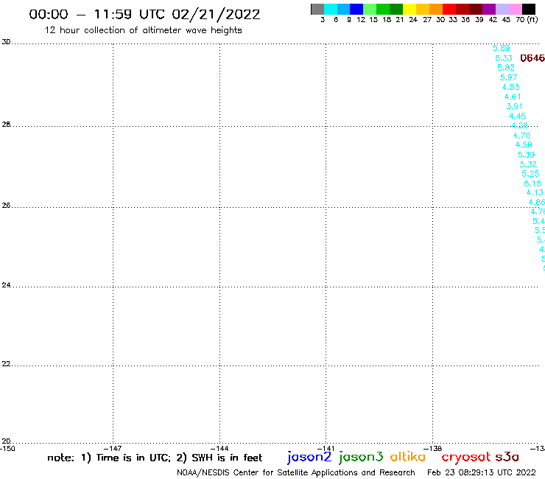Click the -147 longitude axis label
545x479 pixels.
pos(113,448)
